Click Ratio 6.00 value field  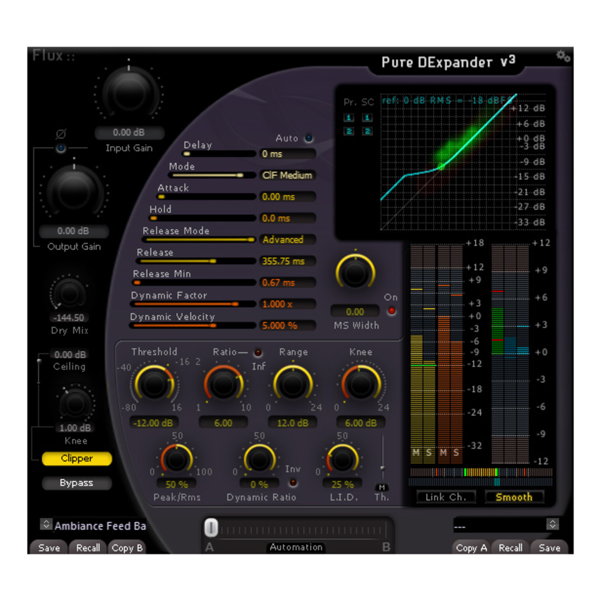click(x=223, y=423)
